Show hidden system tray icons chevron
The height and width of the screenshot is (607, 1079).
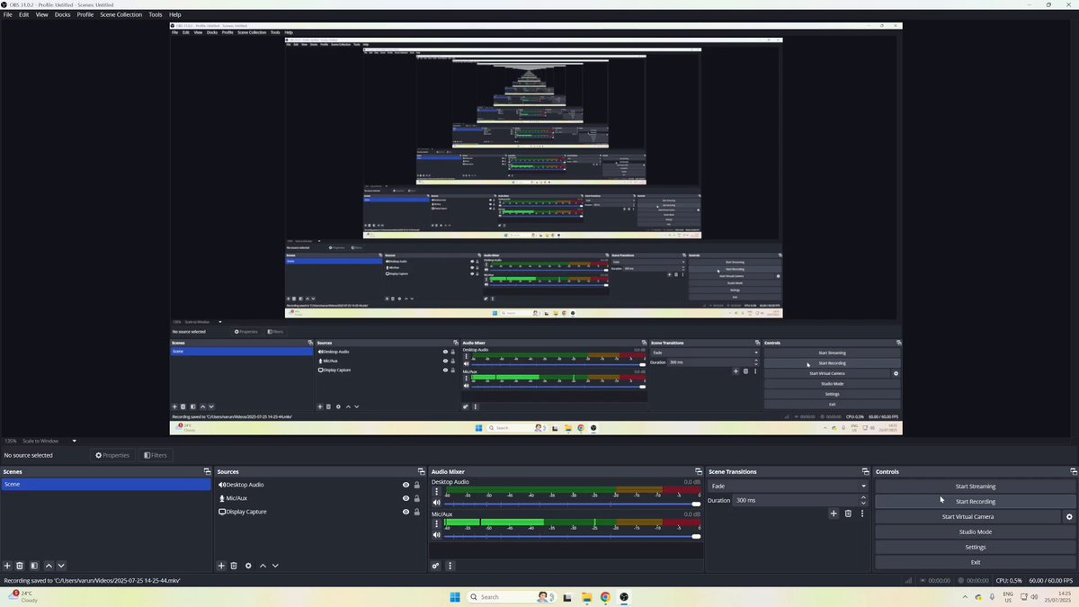point(966,596)
